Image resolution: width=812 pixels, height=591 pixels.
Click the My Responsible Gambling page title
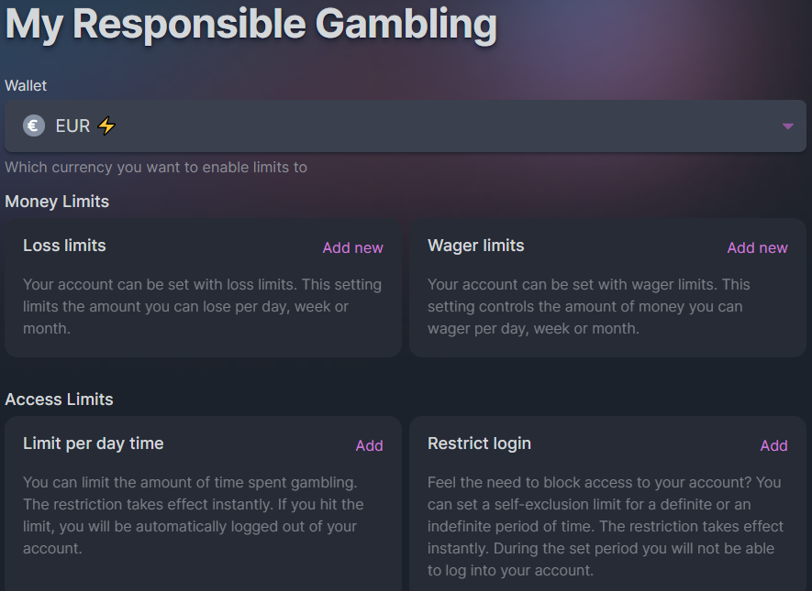click(250, 25)
